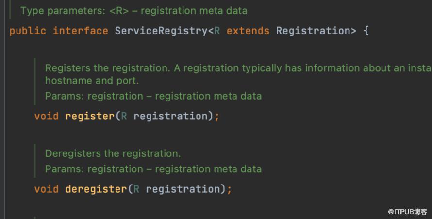Click the R type in deregister parameters

tap(136, 189)
